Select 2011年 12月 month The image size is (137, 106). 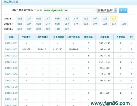click(x=67, y=29)
